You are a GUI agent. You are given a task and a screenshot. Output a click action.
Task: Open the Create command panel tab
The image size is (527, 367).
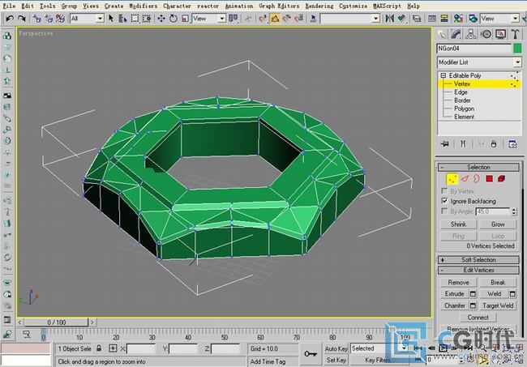pyautogui.click(x=442, y=34)
